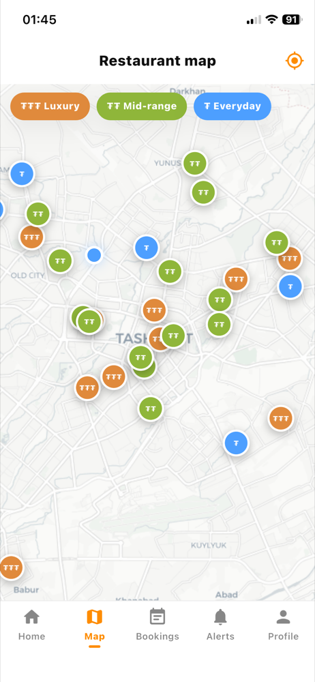Select luxury marker directly above TASHKENT label
Screen dimensions: 315x682
pyautogui.click(x=155, y=310)
